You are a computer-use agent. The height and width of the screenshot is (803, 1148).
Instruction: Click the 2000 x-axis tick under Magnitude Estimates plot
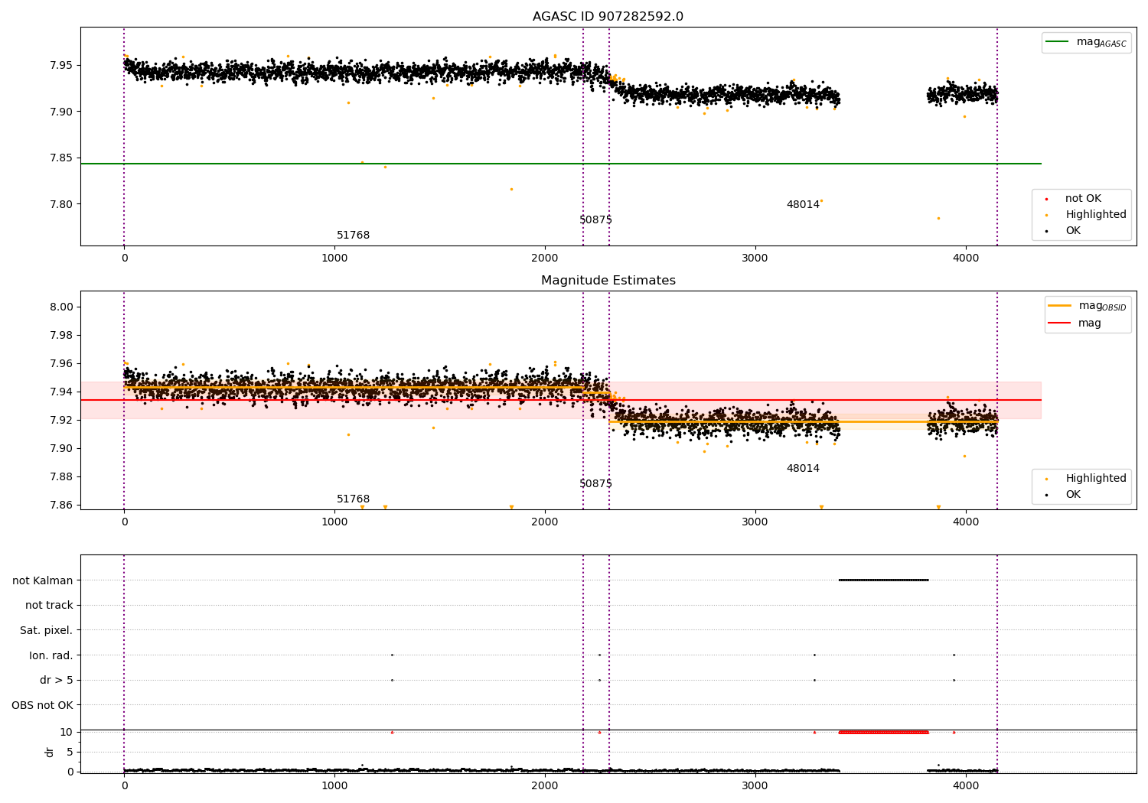545,522
